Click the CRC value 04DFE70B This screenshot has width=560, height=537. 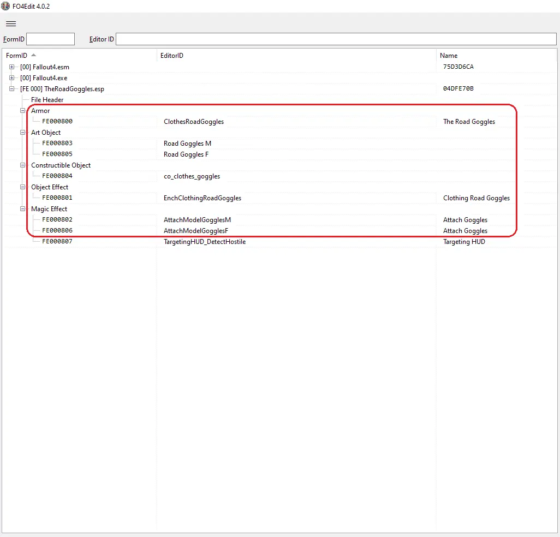coord(458,88)
